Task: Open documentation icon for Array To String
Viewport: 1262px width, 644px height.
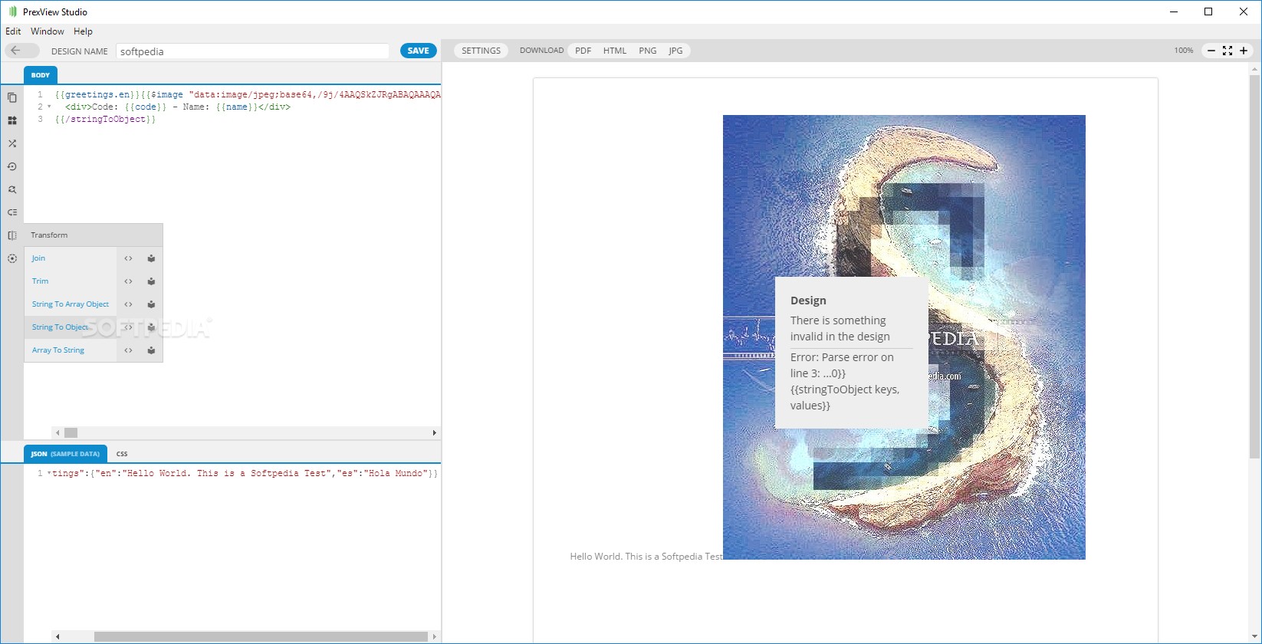Action: (x=151, y=350)
